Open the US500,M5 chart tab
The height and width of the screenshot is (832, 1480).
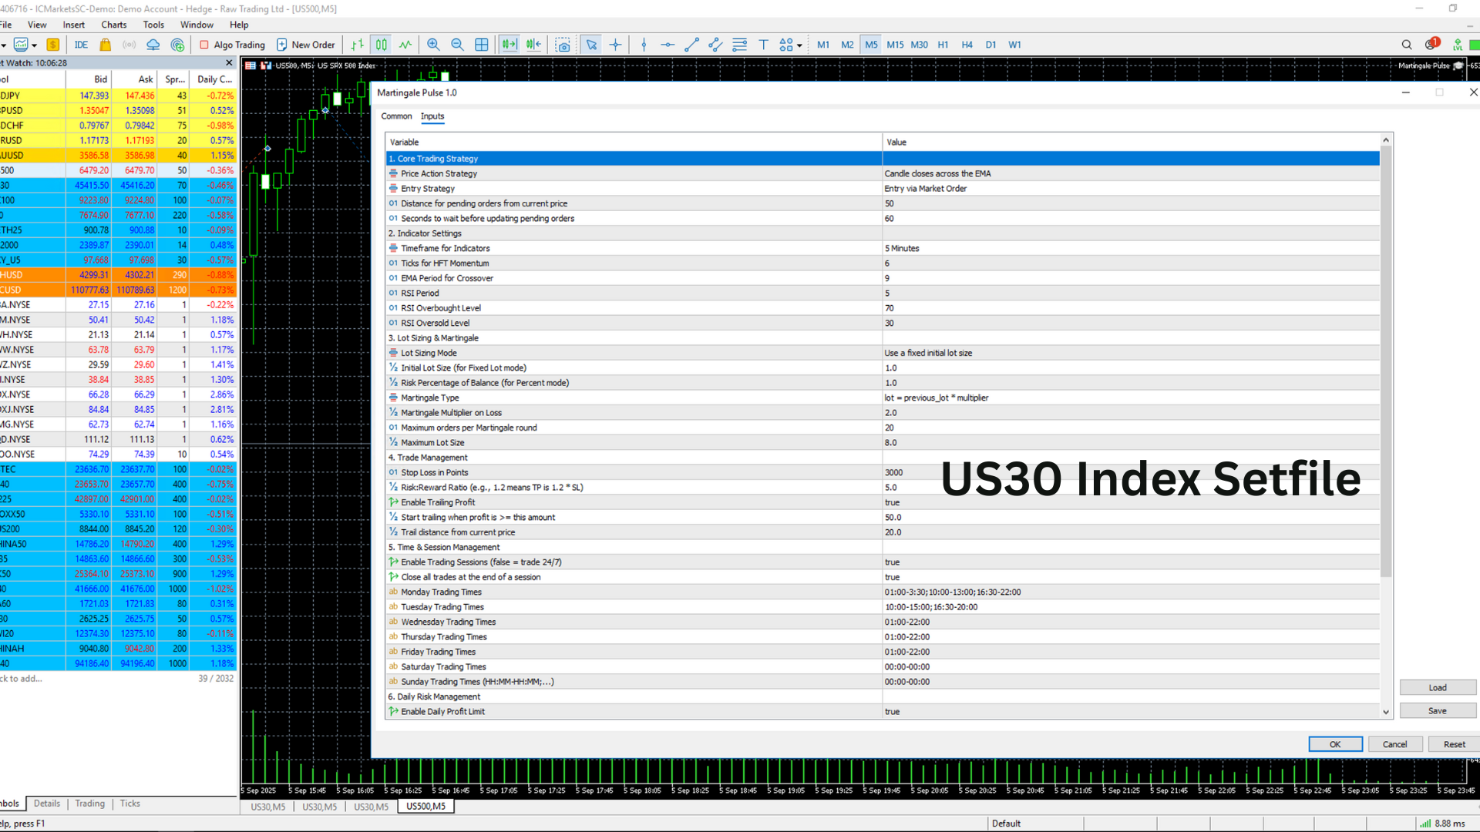click(x=425, y=806)
